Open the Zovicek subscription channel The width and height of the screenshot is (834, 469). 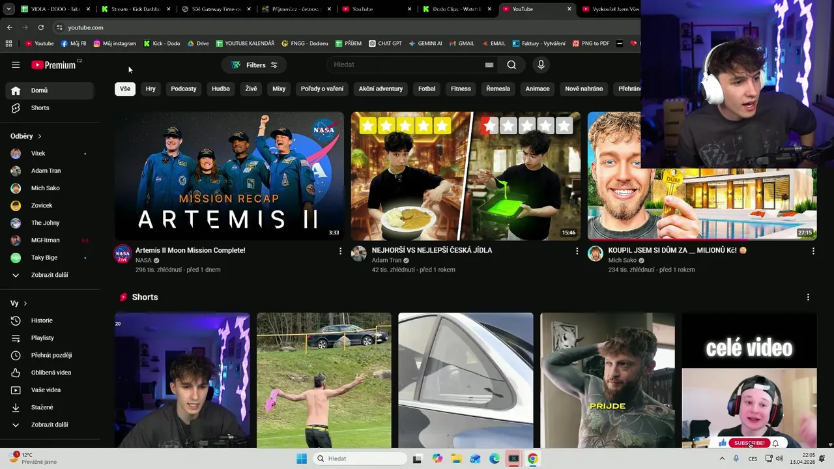50,206
